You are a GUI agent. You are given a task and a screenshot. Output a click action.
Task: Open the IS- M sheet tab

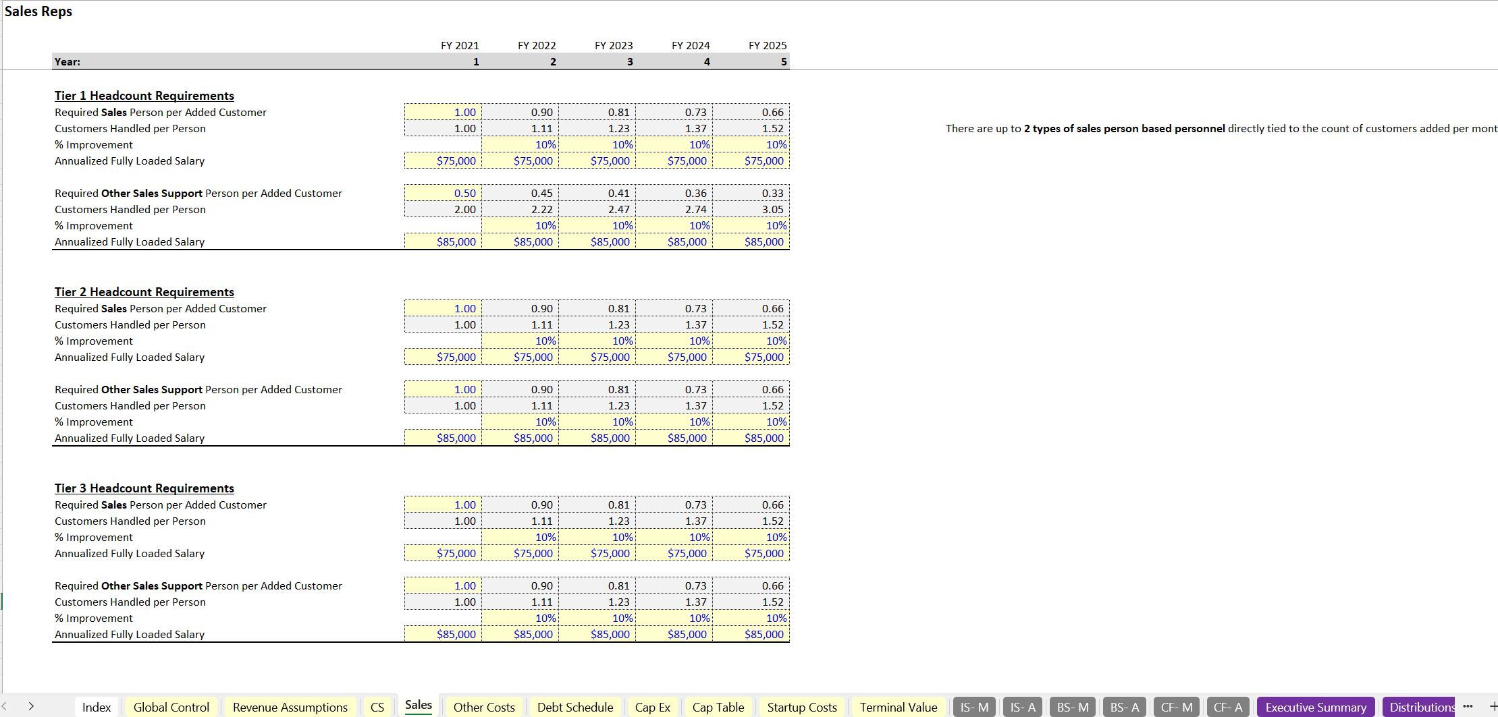(x=974, y=707)
